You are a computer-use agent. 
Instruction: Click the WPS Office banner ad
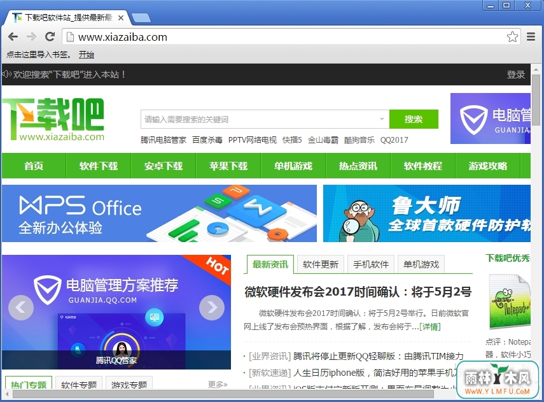[159, 213]
